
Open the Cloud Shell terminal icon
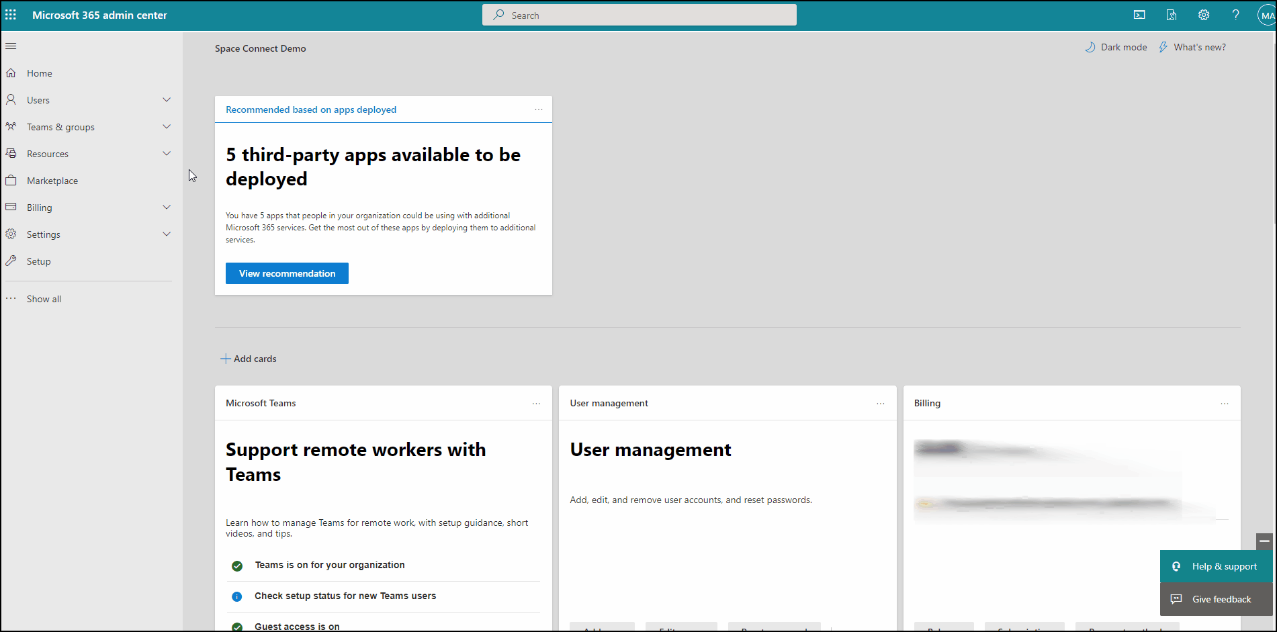1139,15
